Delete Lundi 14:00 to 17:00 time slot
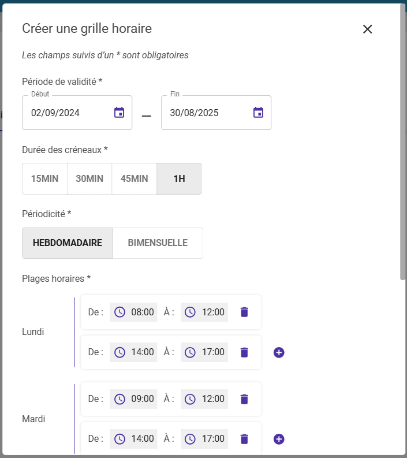407x458 pixels. pyautogui.click(x=244, y=352)
